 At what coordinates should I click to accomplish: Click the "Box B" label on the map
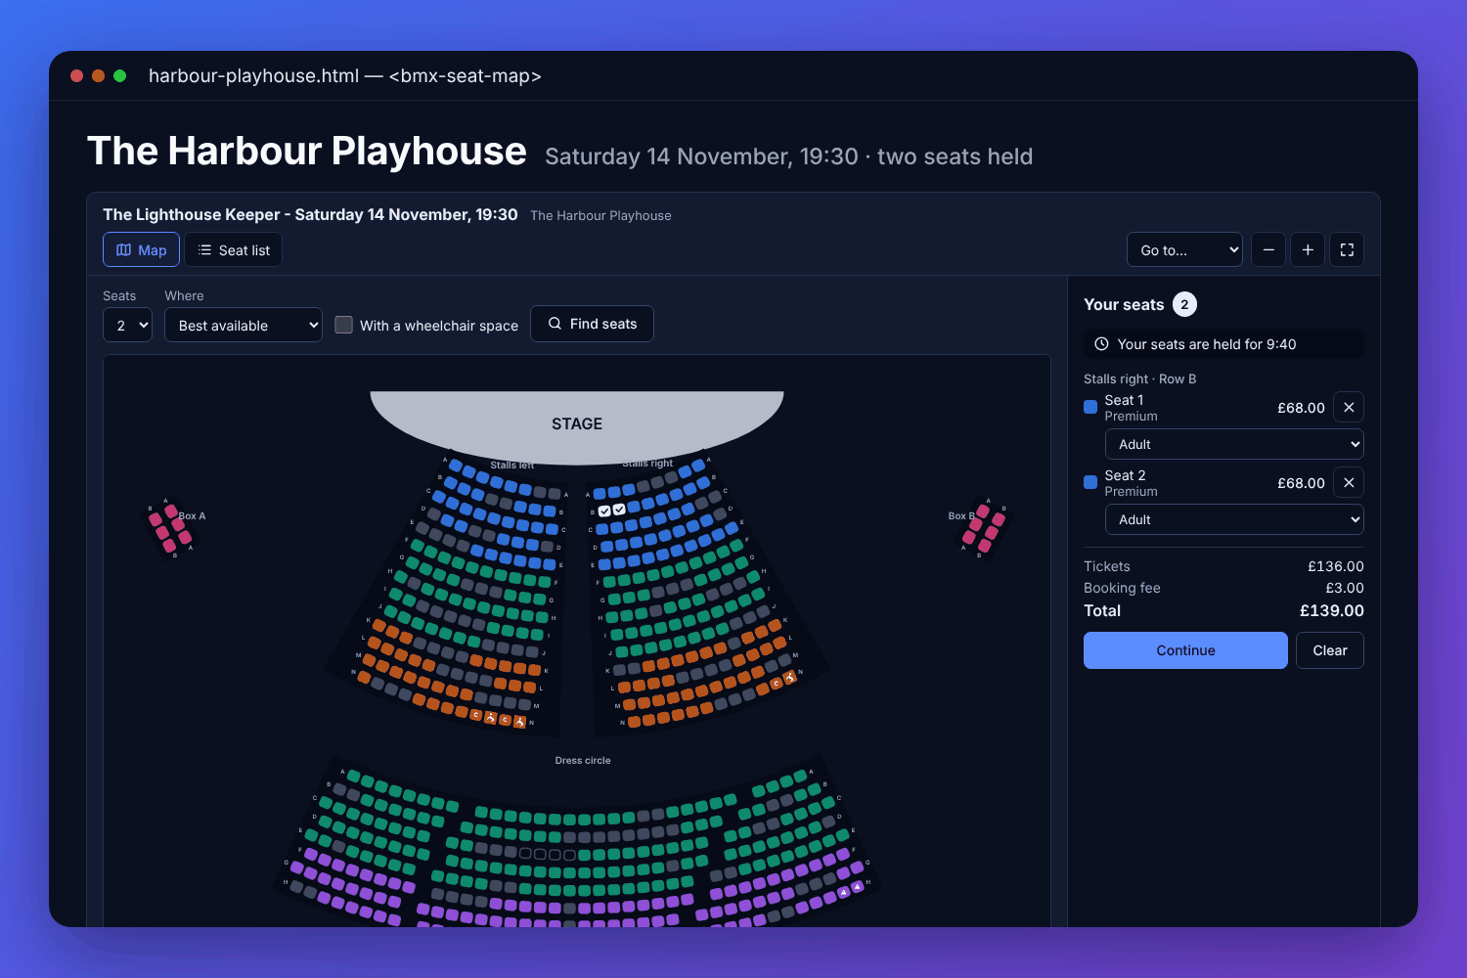pos(961,516)
